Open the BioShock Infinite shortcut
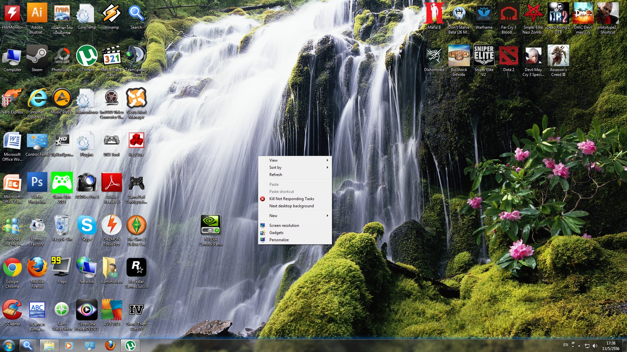This screenshot has width=627, height=352. pos(459,56)
